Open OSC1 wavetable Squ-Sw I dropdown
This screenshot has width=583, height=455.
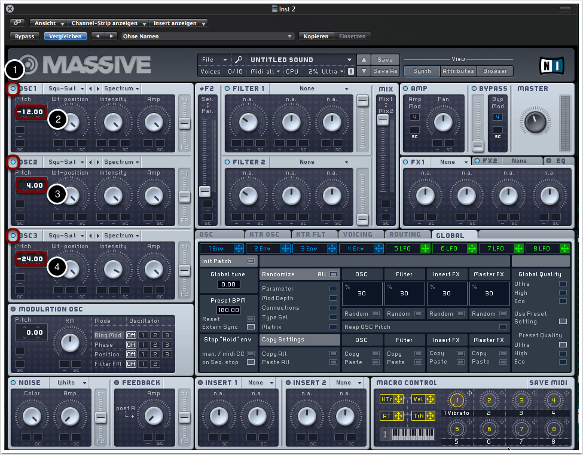tap(65, 88)
